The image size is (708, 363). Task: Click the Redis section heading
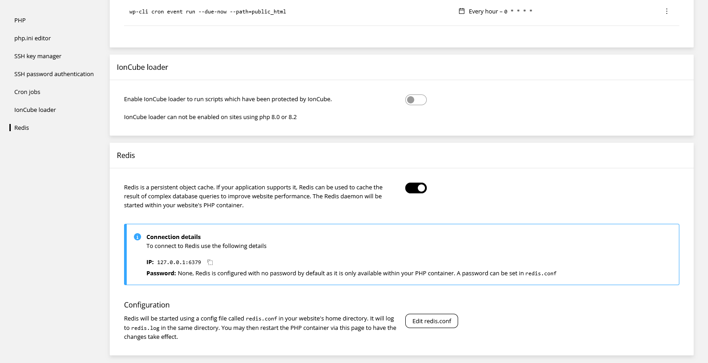[126, 155]
